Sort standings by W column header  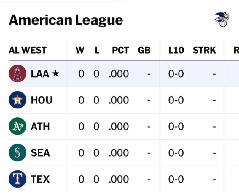point(80,50)
